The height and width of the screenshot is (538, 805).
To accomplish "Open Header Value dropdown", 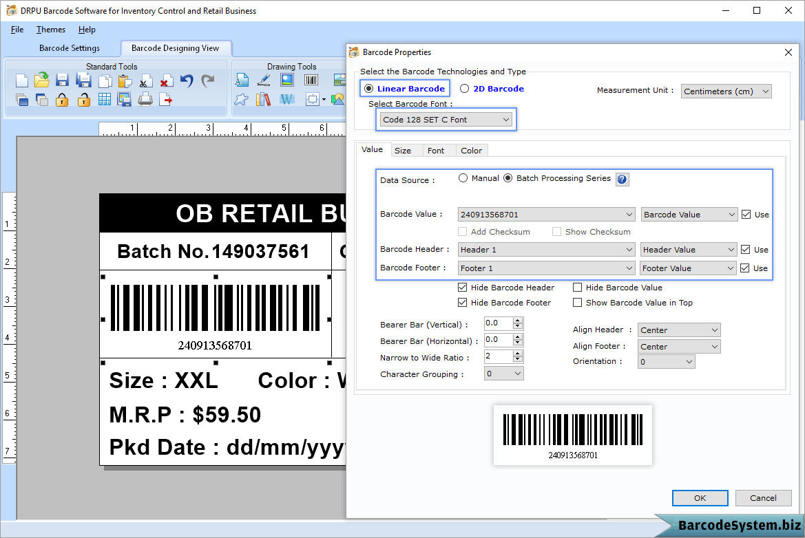I will 689,250.
